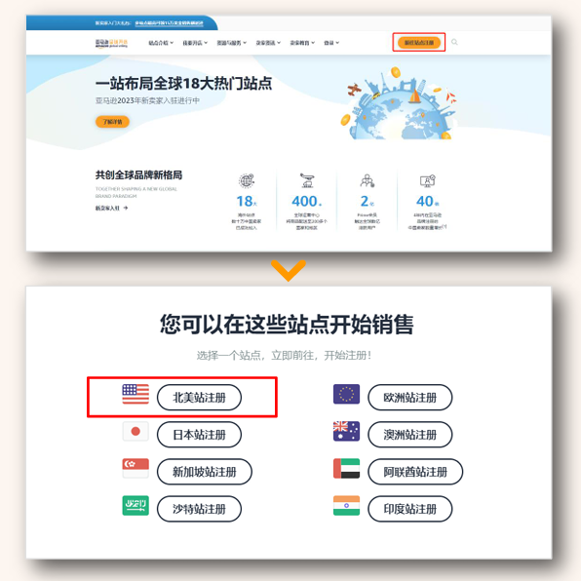The image size is (581, 581).
Task: Expand the 资源与服务 nav dropdown
Action: point(232,43)
